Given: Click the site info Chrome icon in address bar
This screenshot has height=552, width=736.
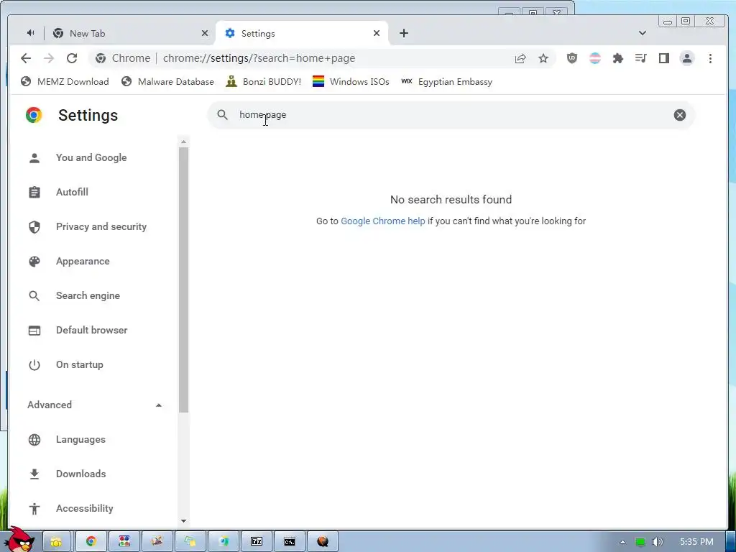Looking at the screenshot, I should click(x=101, y=58).
